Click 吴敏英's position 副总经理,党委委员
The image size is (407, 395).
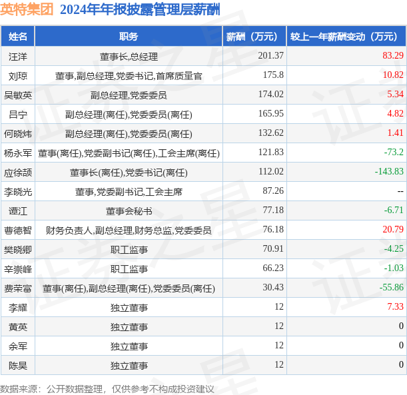pos(129,95)
